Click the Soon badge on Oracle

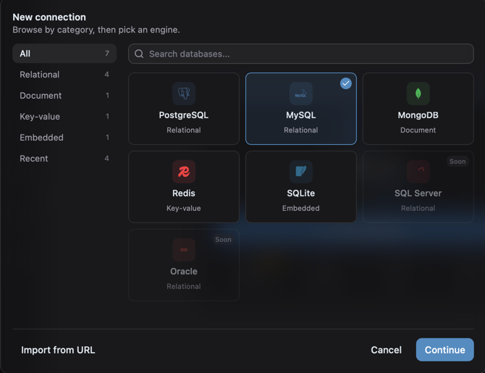pos(223,240)
